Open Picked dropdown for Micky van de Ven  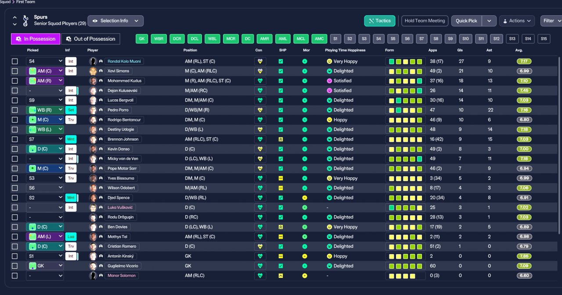coord(45,158)
